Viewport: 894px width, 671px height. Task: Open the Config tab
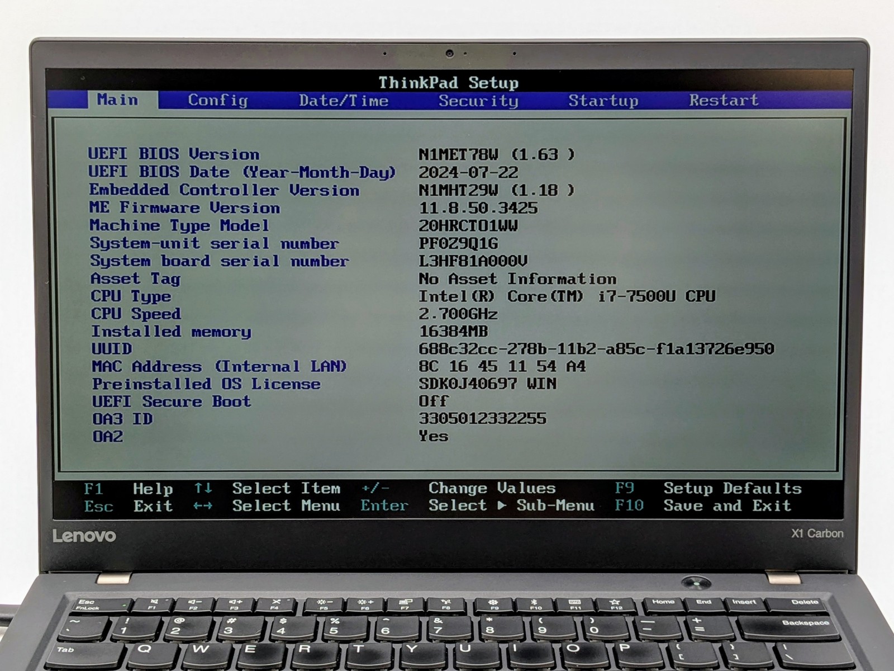pyautogui.click(x=218, y=100)
